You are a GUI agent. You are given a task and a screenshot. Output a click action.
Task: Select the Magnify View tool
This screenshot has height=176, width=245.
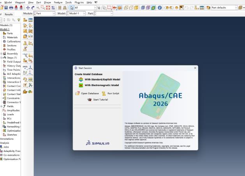coord(38,7)
